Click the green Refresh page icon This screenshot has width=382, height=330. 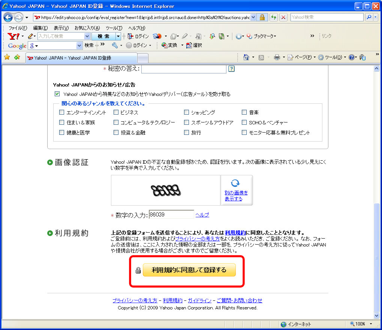(x=274, y=17)
